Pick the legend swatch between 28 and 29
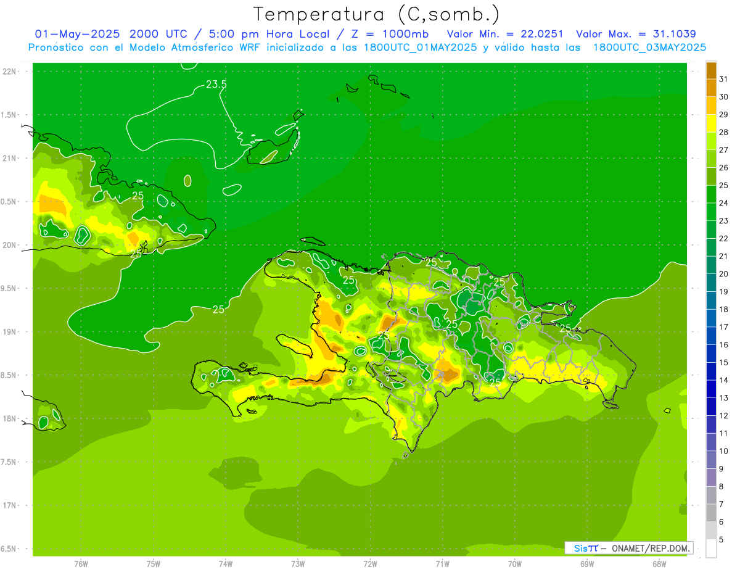The height and width of the screenshot is (572, 740). [711, 123]
